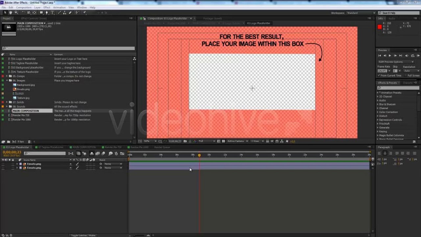Select the Eraser tool
This screenshot has height=237, width=421.
pos(70,13)
